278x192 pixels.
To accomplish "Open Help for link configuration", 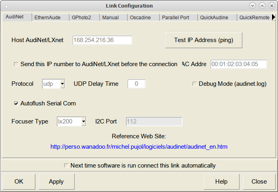I will coord(221,182).
